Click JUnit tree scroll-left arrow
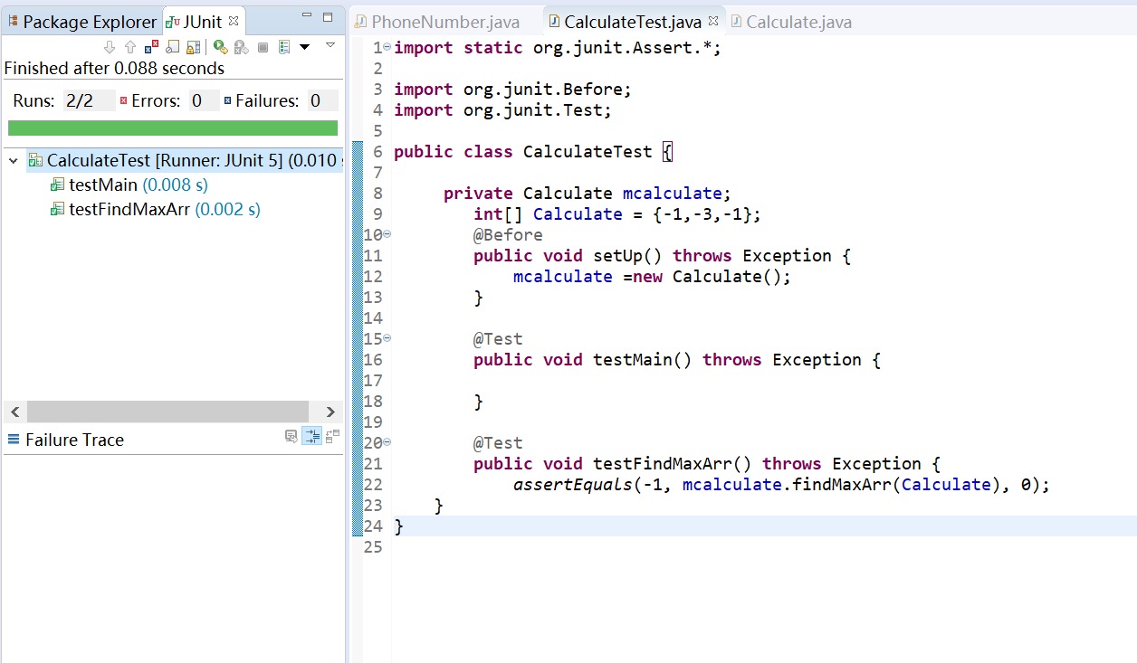Viewport: 1137px width, 663px height. (14, 412)
